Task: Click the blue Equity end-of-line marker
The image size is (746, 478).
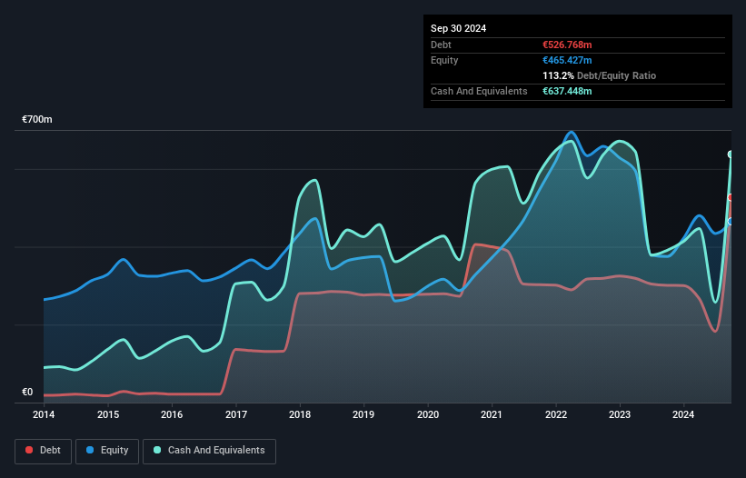Action: pyautogui.click(x=731, y=221)
